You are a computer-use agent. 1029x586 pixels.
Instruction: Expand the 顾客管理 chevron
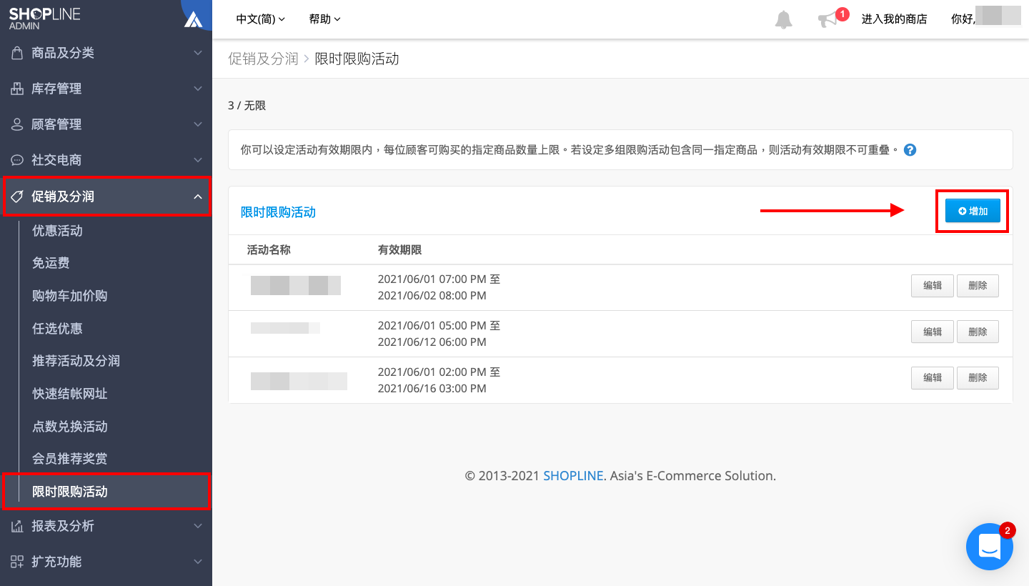tap(198, 124)
